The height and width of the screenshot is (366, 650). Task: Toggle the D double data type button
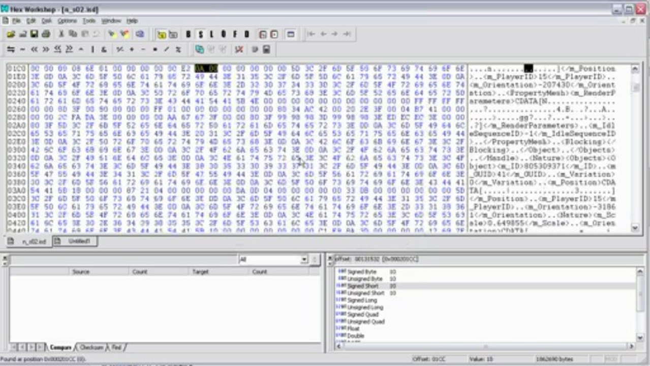point(246,34)
